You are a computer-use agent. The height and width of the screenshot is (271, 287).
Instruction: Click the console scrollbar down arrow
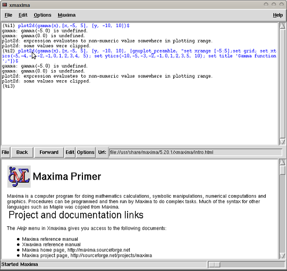coord(282,142)
